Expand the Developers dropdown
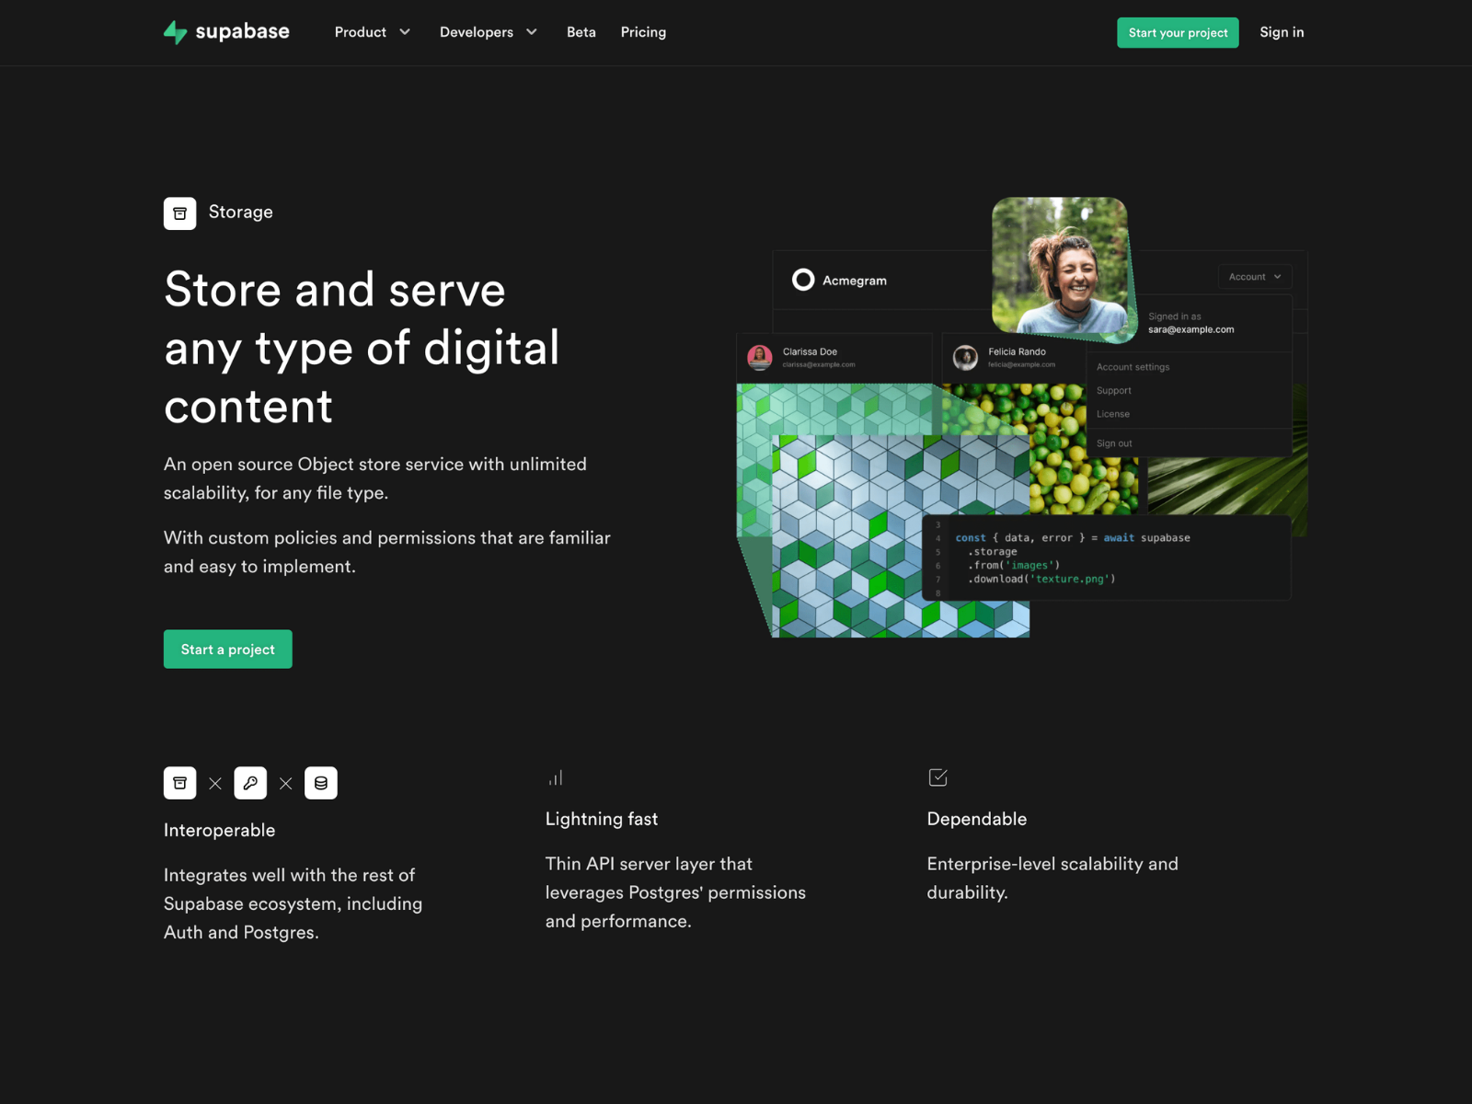This screenshot has height=1104, width=1472. coord(489,32)
